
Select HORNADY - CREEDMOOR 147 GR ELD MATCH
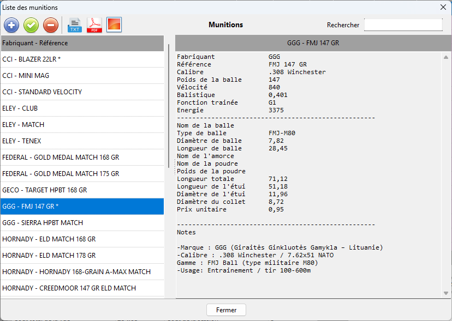pos(82,288)
